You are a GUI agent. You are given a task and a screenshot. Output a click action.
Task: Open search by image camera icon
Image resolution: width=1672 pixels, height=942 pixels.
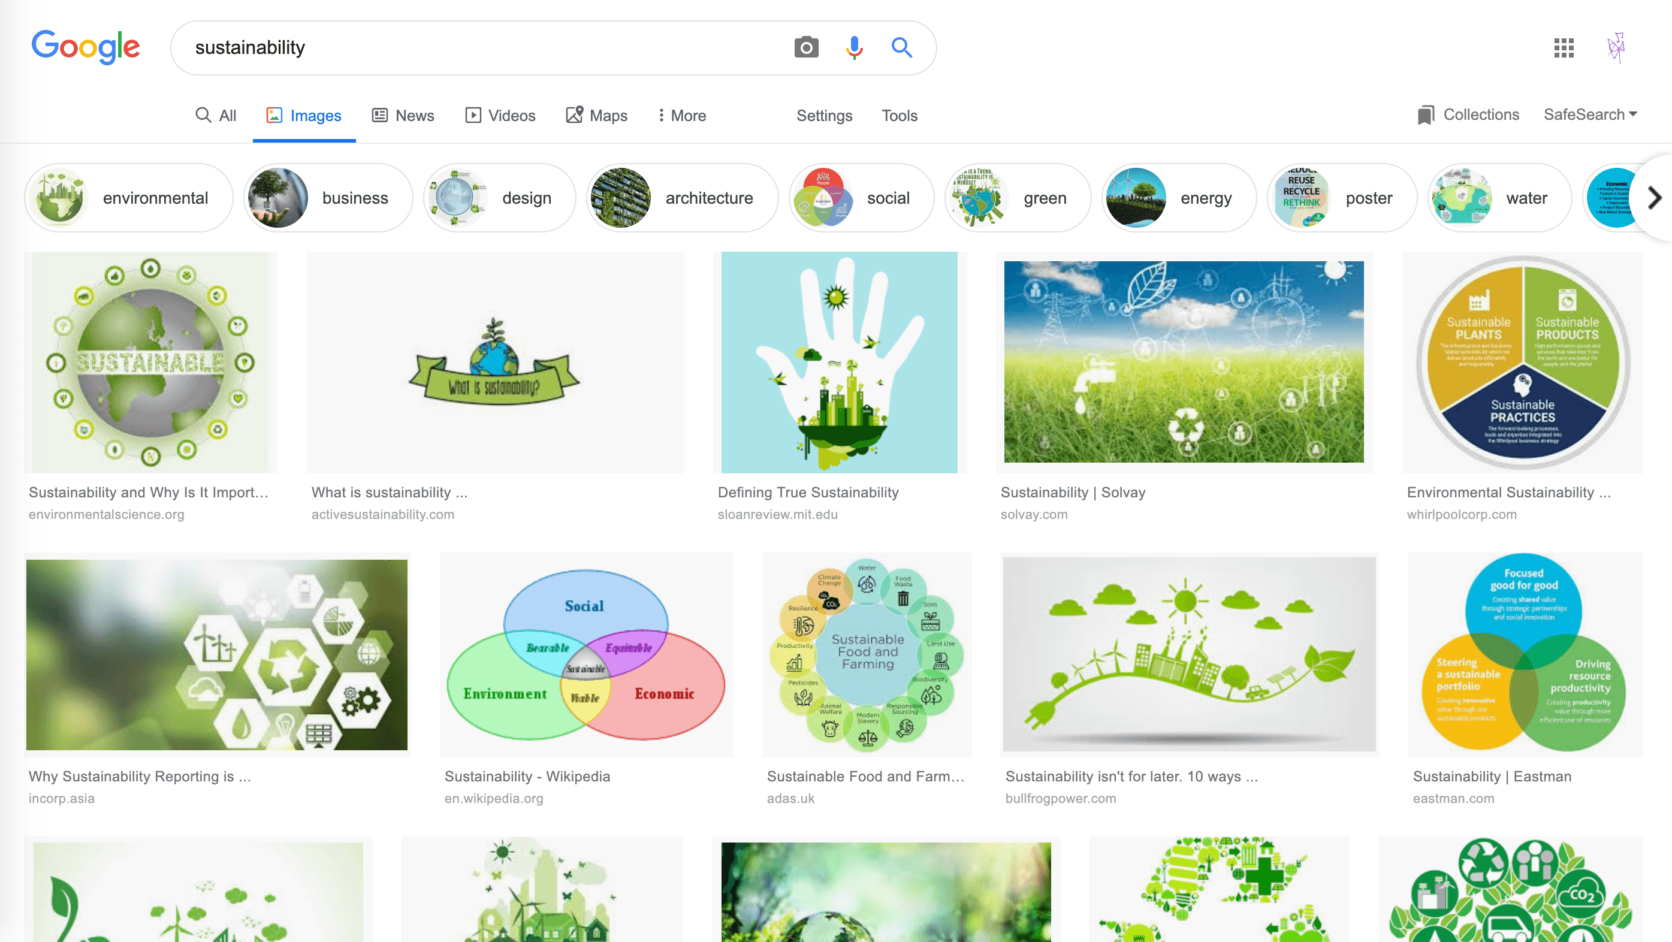tap(806, 47)
